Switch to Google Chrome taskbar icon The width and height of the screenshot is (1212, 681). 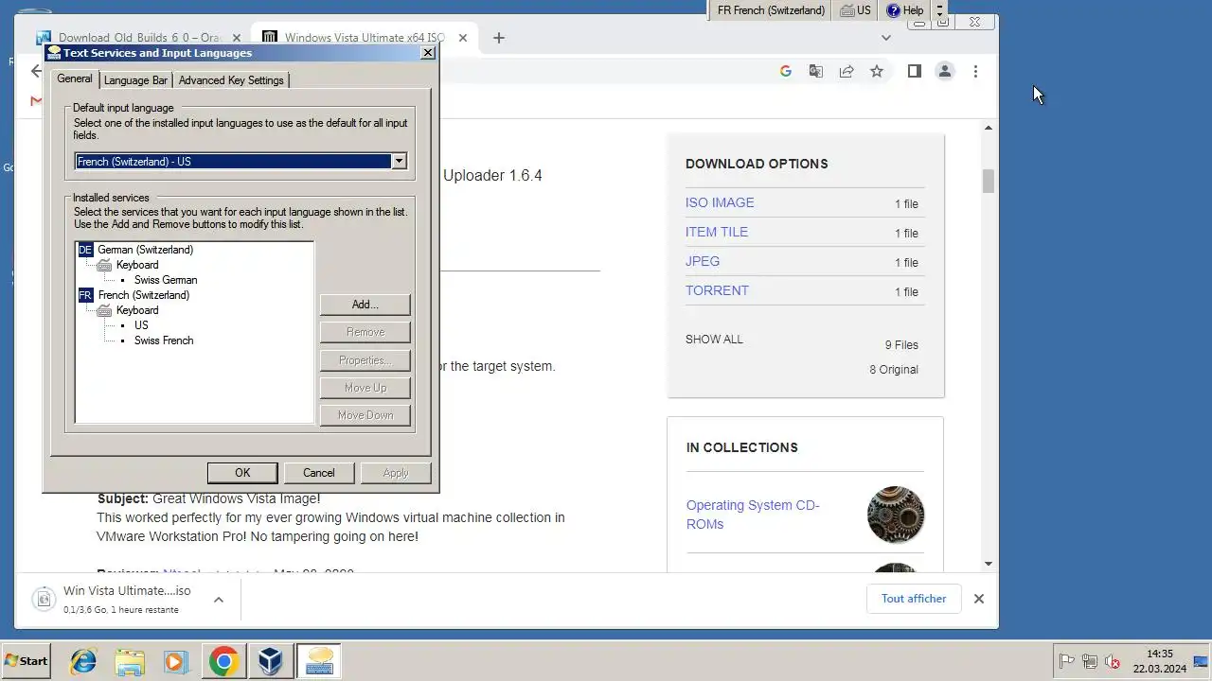pyautogui.click(x=223, y=661)
